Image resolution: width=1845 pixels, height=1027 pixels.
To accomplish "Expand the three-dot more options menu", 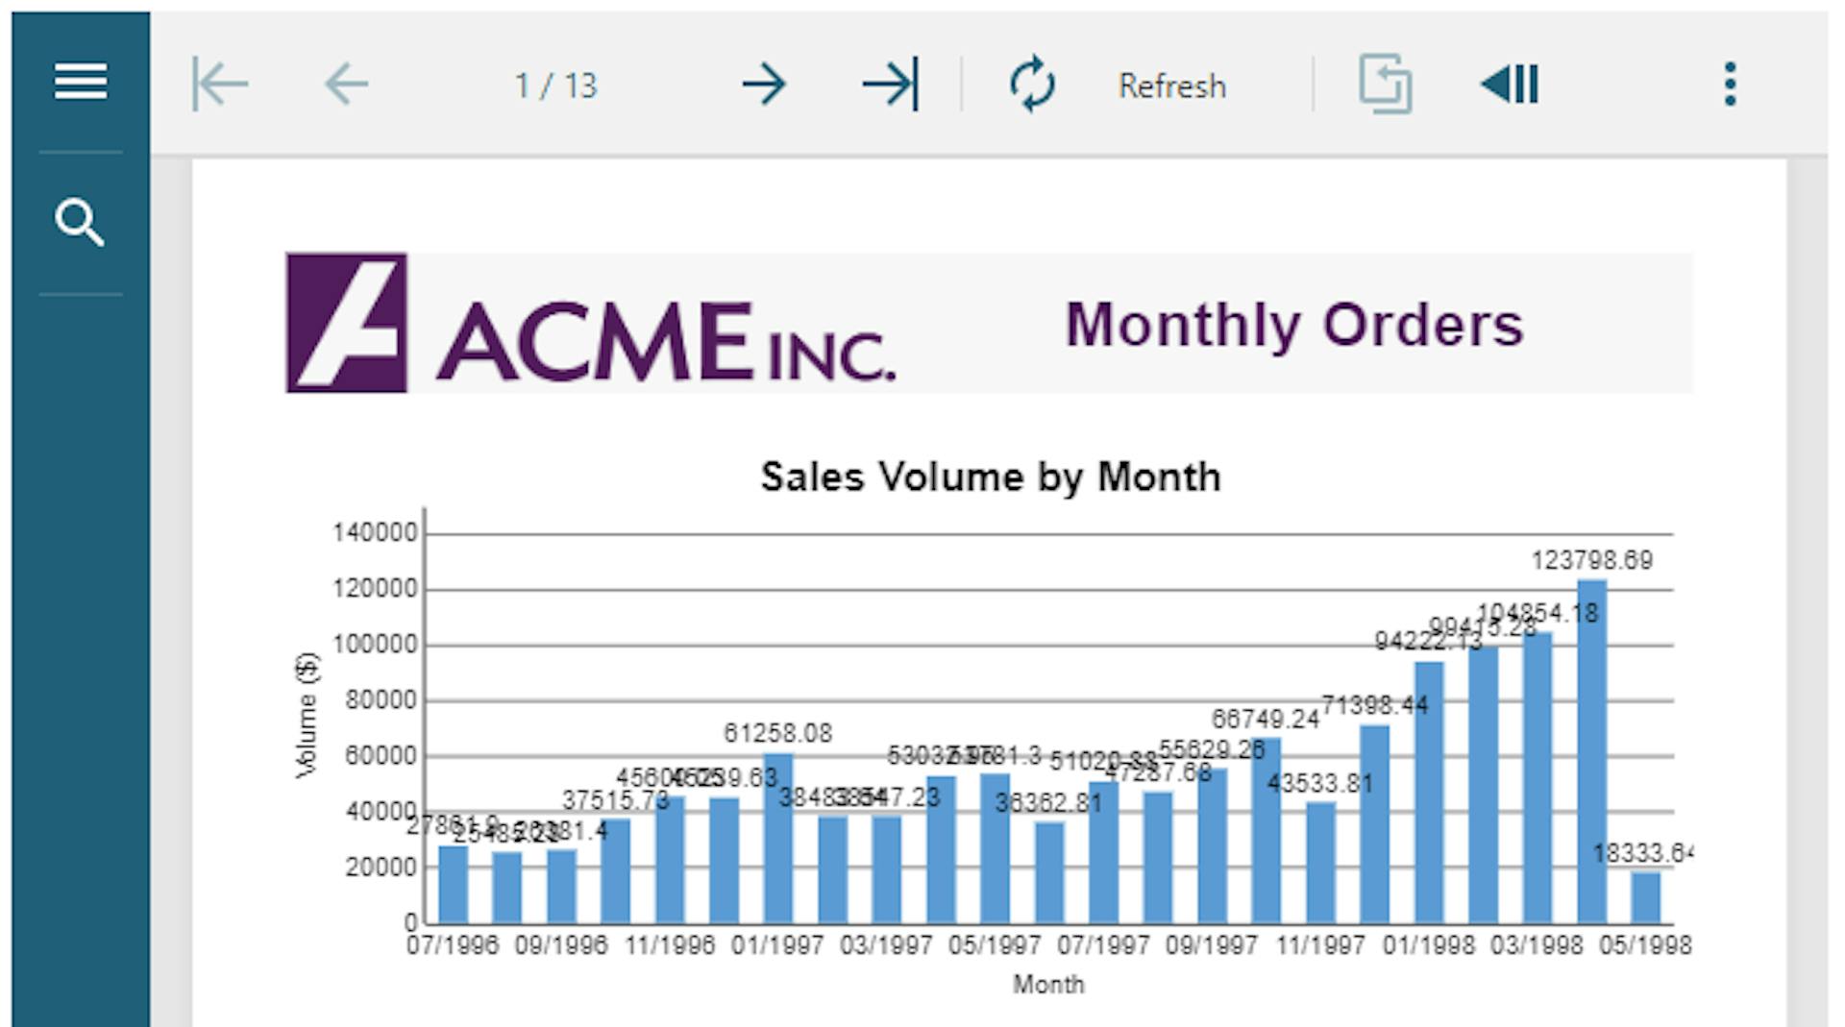I will pyautogui.click(x=1730, y=85).
